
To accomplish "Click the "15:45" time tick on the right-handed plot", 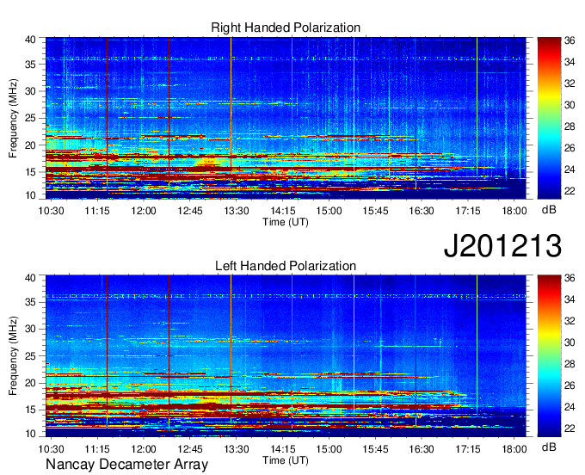I will tap(375, 211).
